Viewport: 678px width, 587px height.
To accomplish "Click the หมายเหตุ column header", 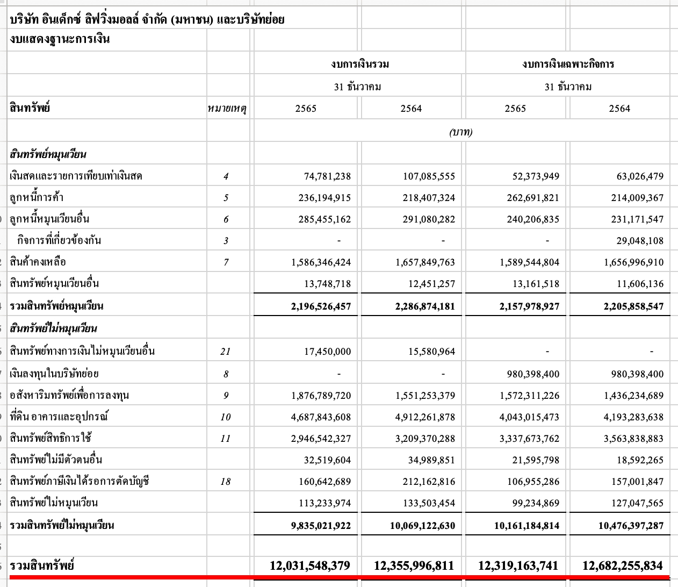I will (226, 109).
